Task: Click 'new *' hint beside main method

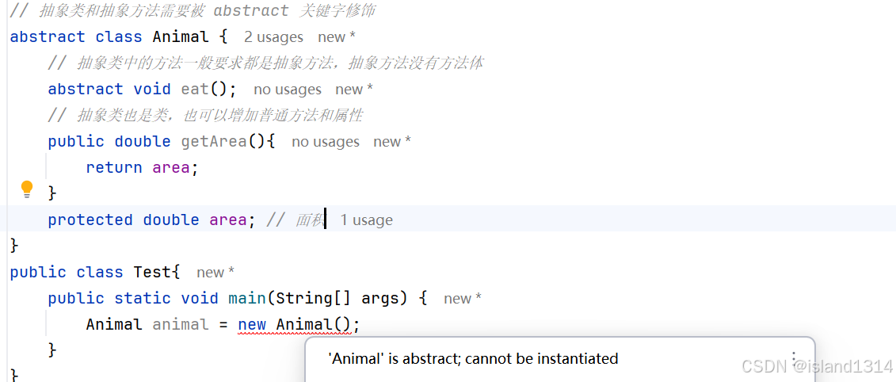Action: 463,299
